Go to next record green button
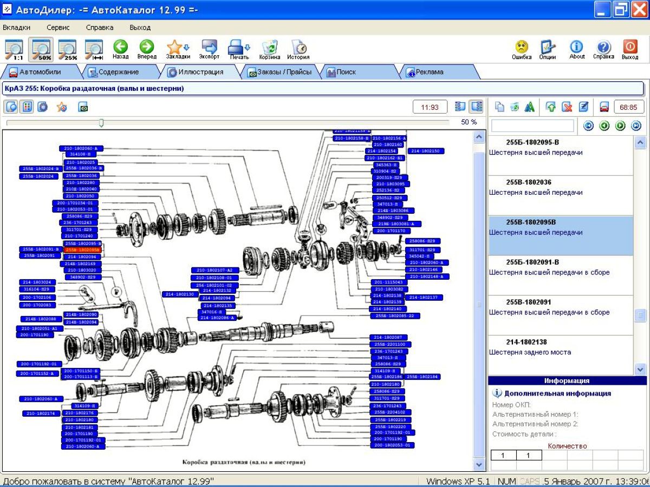Image resolution: width=650 pixels, height=487 pixels. 621,126
